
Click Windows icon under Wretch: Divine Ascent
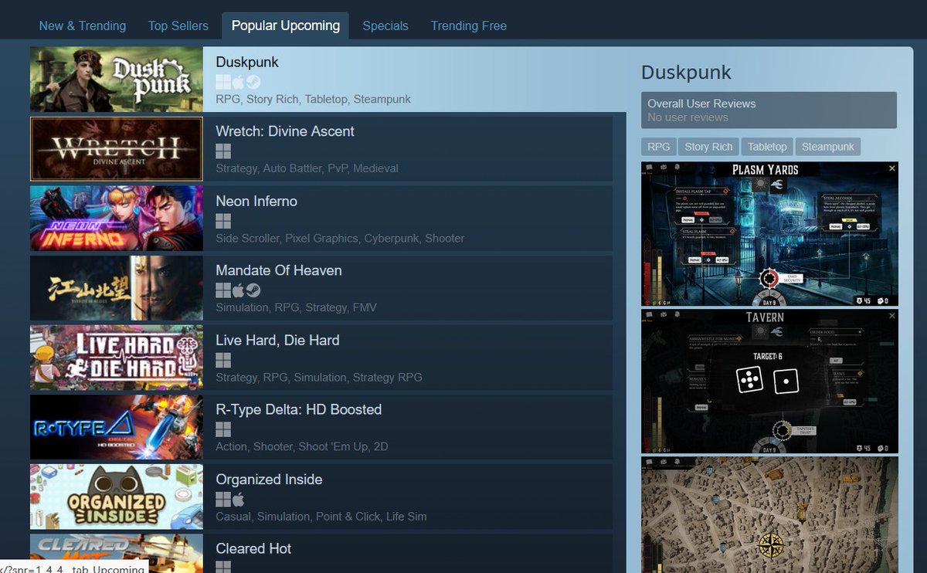(x=223, y=151)
